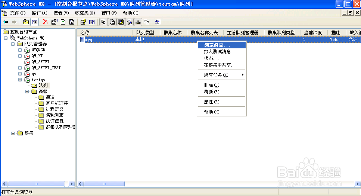Screen dimensions: 361x196
Task: Click the cluster arrows toolbar icon
Action: pyautogui.click(x=130, y=22)
